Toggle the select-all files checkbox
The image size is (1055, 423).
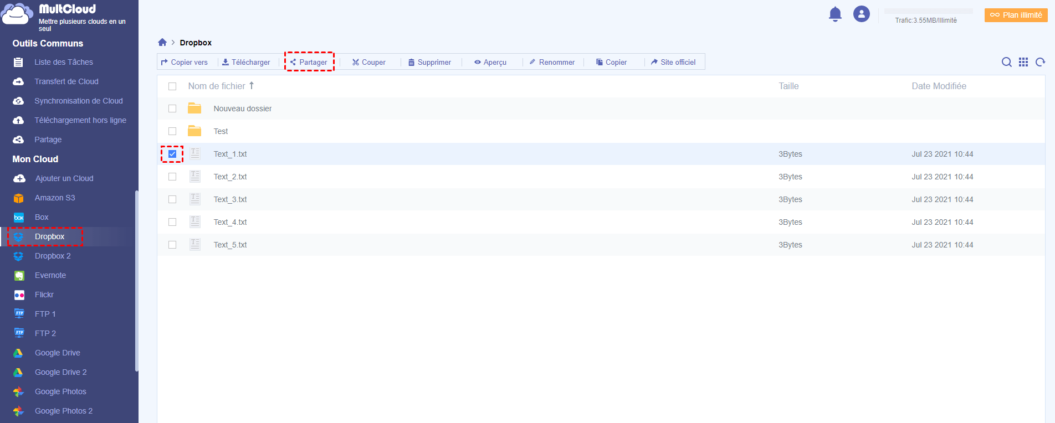tap(172, 86)
